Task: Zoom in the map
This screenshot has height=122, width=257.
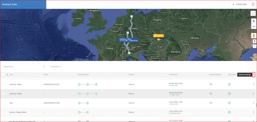Action: [254, 21]
